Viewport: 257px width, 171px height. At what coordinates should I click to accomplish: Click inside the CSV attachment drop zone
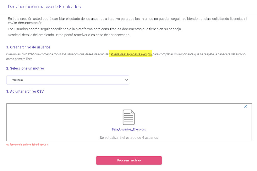[x=129, y=122]
